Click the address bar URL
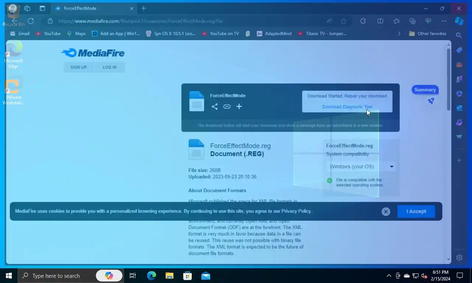Viewport: 472px width, 283px height. pyautogui.click(x=141, y=21)
